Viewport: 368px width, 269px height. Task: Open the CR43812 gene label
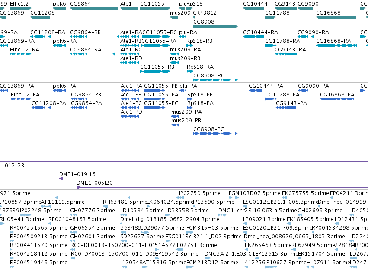pos(205,13)
